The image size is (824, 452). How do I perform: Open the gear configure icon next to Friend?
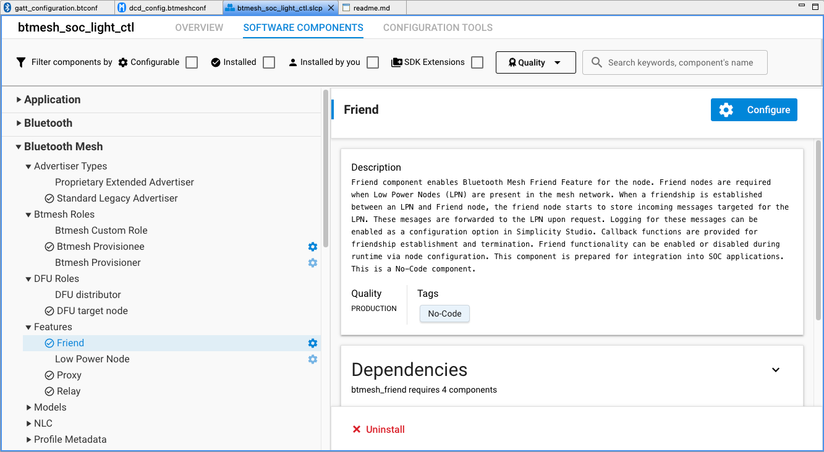coord(312,343)
